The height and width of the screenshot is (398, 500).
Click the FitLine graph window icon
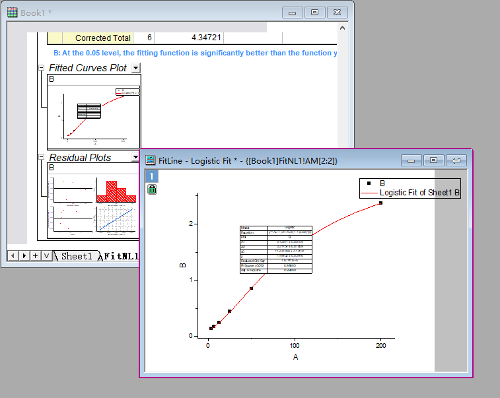tap(150, 160)
